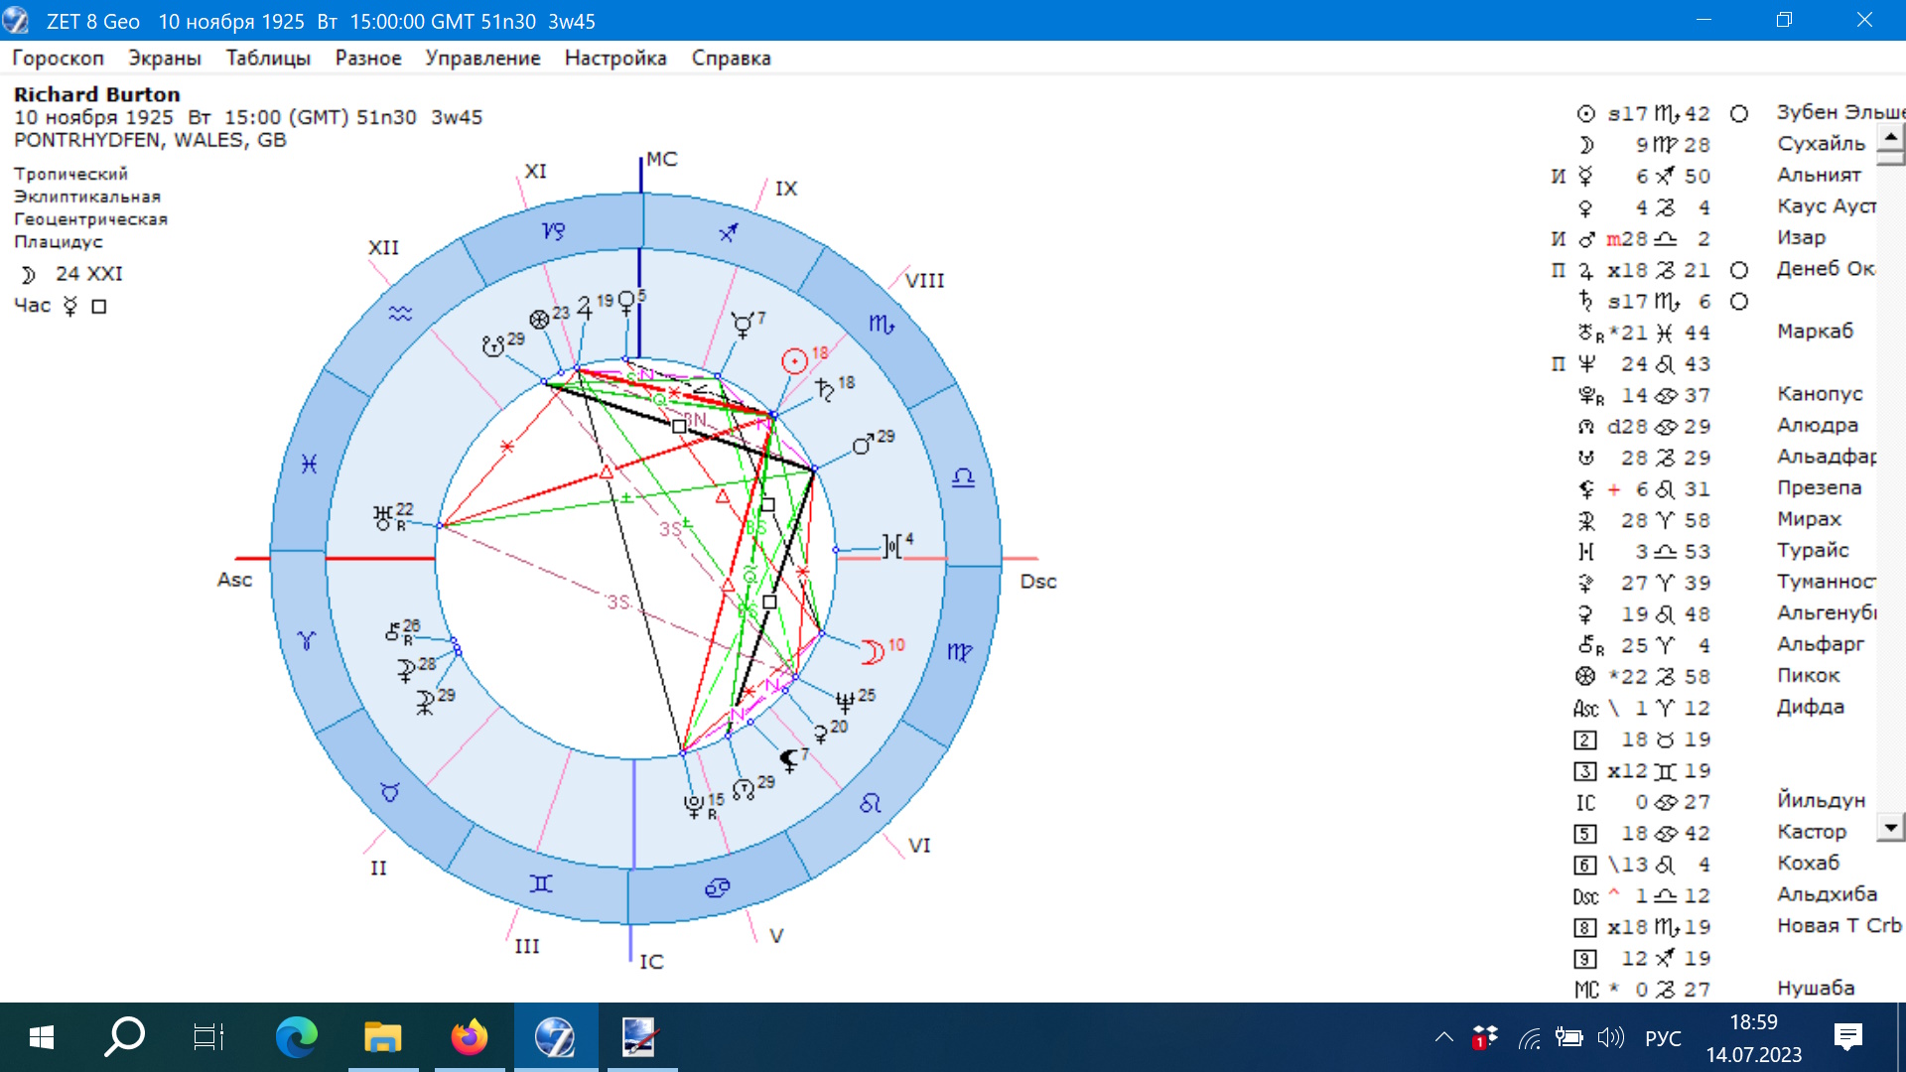Click Part of Fortune symbol in chart
1906x1072 pixels.
click(539, 320)
